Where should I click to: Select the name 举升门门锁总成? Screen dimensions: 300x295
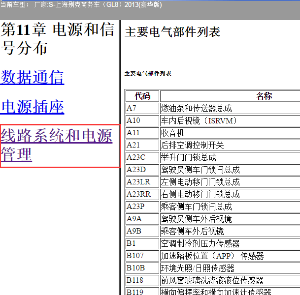[189, 157]
